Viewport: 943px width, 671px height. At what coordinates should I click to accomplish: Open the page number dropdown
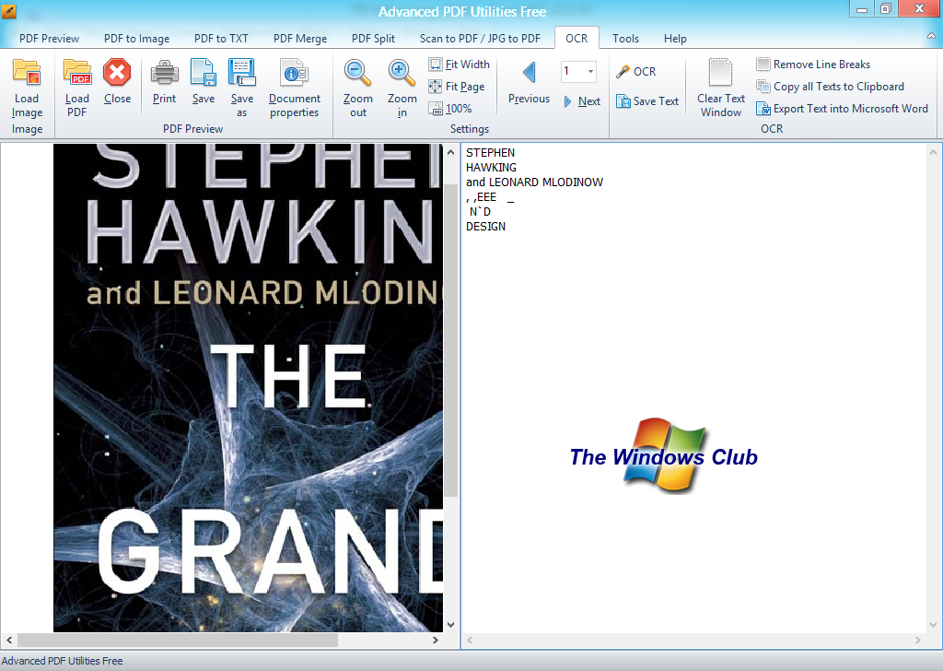pyautogui.click(x=590, y=71)
